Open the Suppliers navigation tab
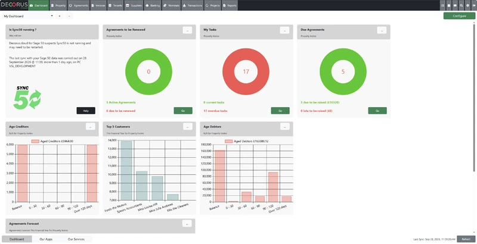Screen dimensions: 477x244 tap(134, 5)
